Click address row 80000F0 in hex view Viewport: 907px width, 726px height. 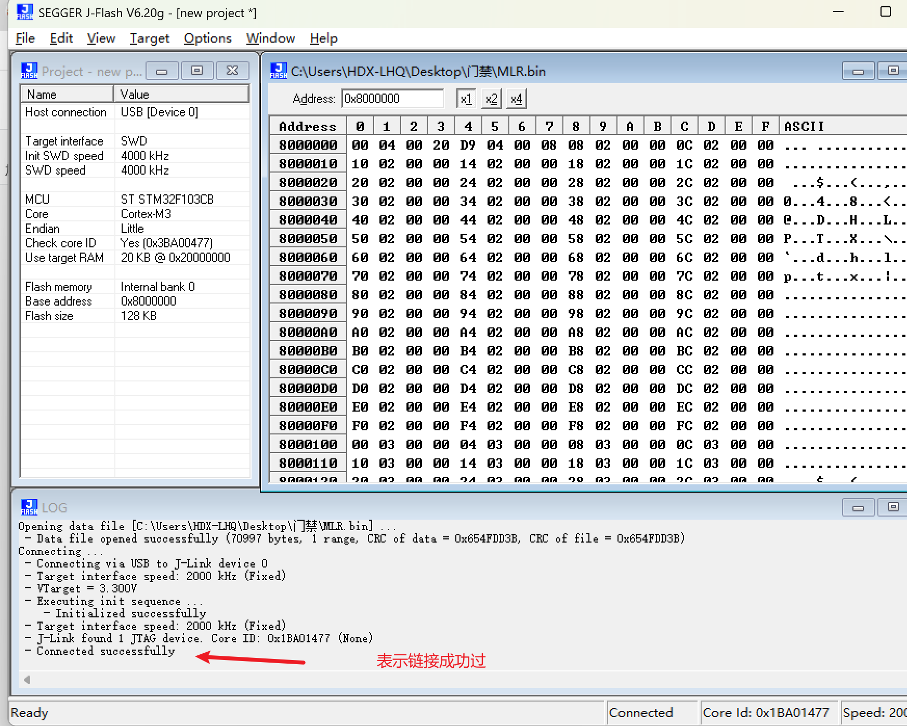coord(308,426)
